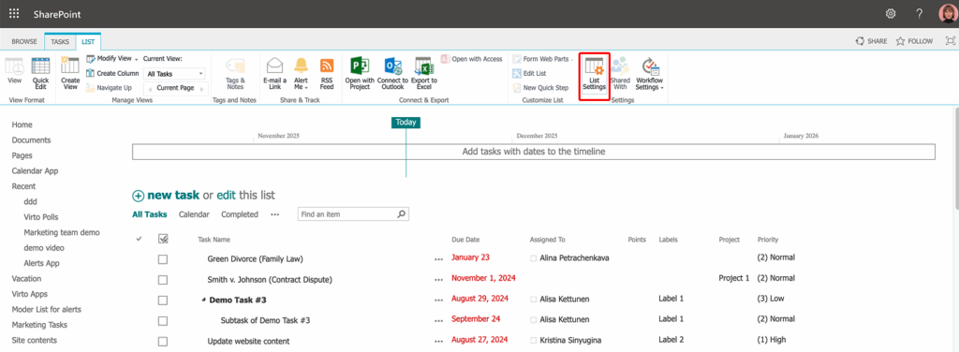Click the search magnifier in Find an item
Viewport: 959px width, 352px height.
click(x=401, y=214)
